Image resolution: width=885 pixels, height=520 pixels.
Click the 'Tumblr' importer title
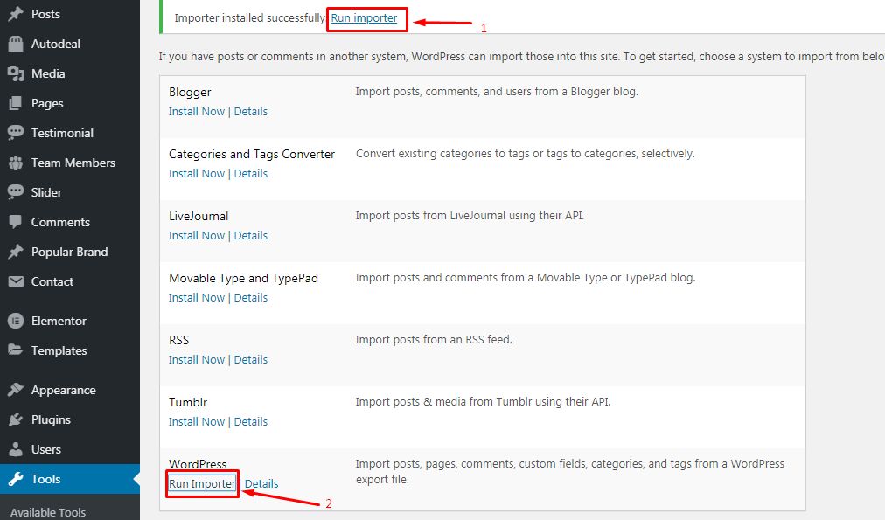[x=188, y=402]
